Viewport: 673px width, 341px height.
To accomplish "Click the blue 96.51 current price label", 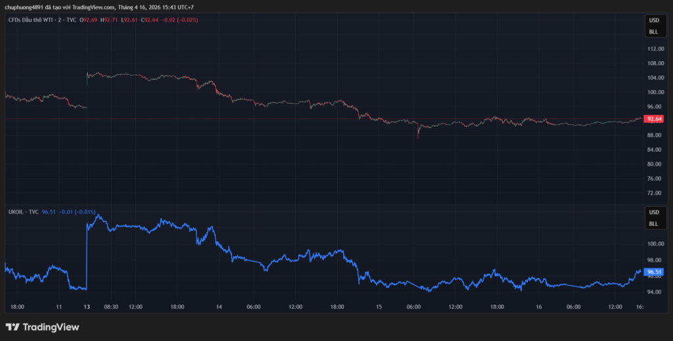I will coord(654,271).
